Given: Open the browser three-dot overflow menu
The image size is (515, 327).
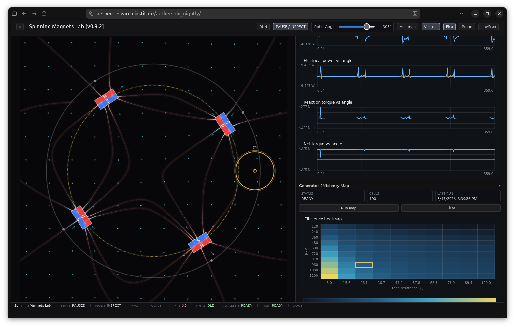Looking at the screenshot, I should pos(462,14).
